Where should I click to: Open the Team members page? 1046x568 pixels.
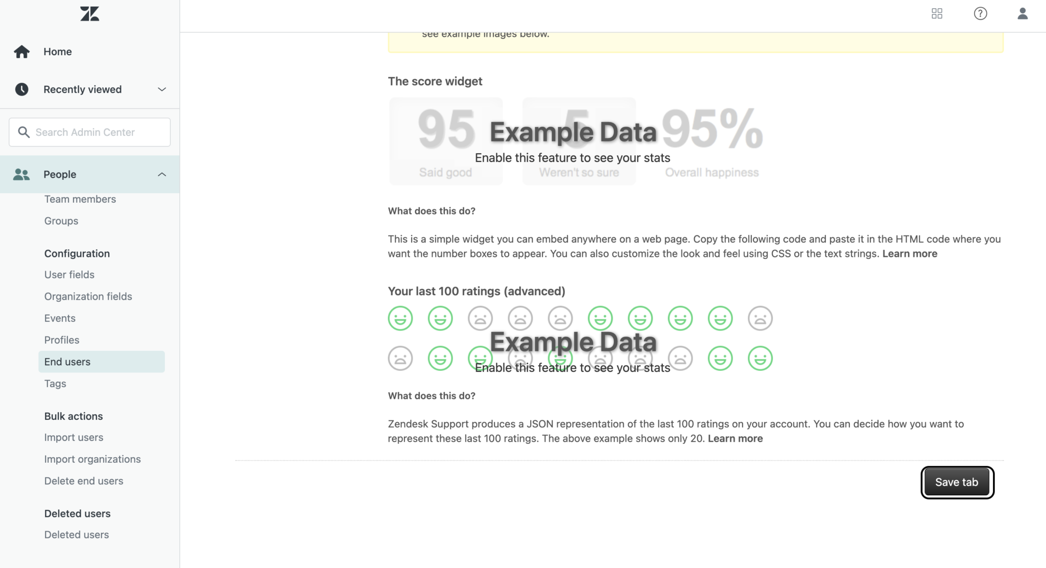pos(80,199)
